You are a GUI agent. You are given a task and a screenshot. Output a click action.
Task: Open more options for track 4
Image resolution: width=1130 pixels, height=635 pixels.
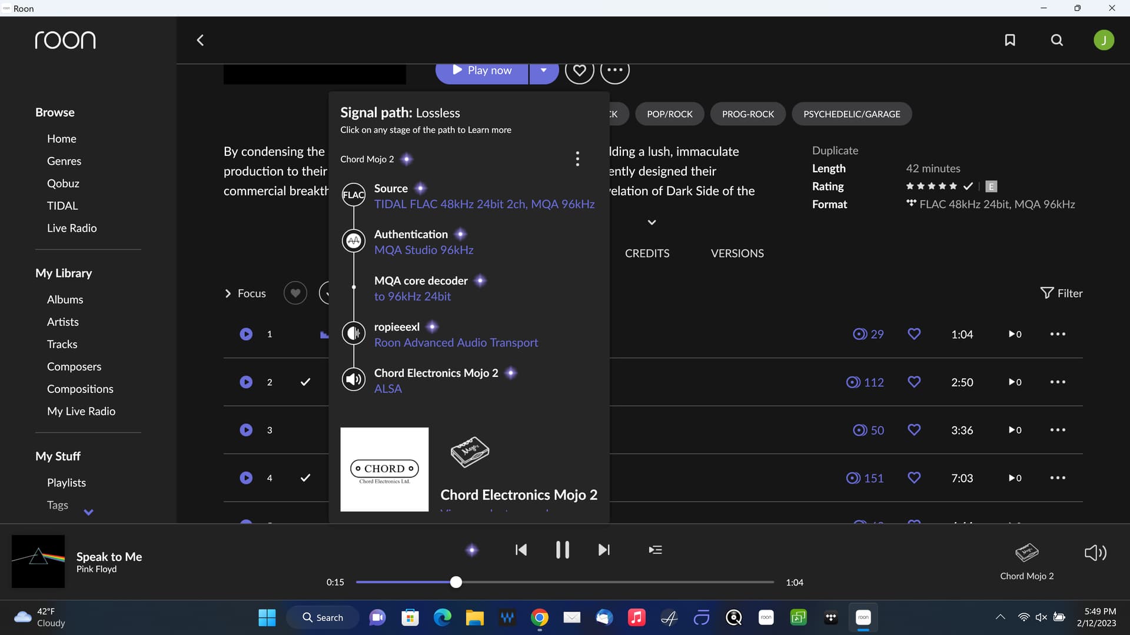pos(1058,478)
